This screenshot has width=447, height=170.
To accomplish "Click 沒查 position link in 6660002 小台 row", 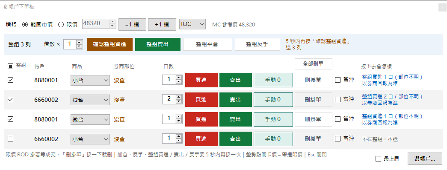I will click(x=119, y=139).
